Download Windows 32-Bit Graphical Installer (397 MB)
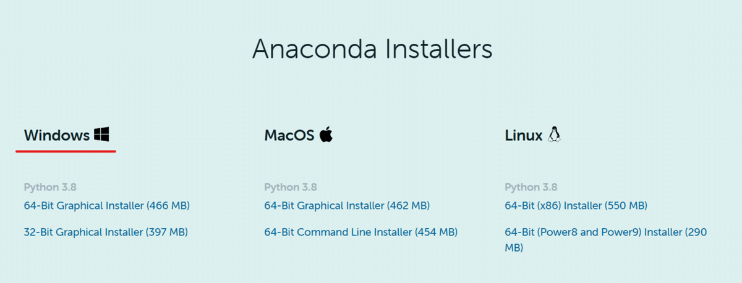The image size is (742, 283). point(106,232)
